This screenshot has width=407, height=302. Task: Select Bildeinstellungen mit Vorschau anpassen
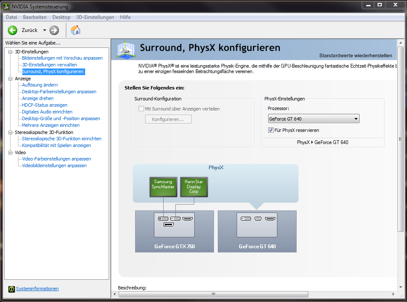(62, 58)
